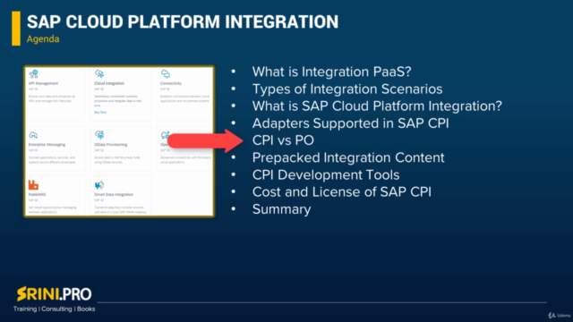The image size is (573, 322).
Task: Click 'Prepacked Integration Content' agenda item
Action: 348,157
